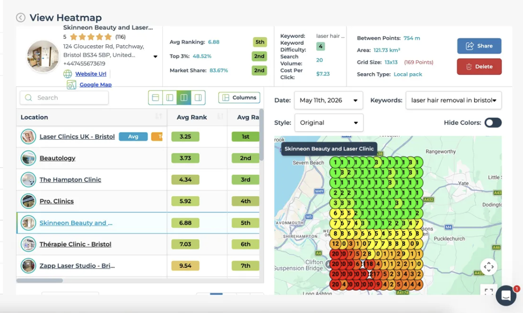This screenshot has width=523, height=313.
Task: Open the Pro. Clinics listing link
Action: (56, 201)
